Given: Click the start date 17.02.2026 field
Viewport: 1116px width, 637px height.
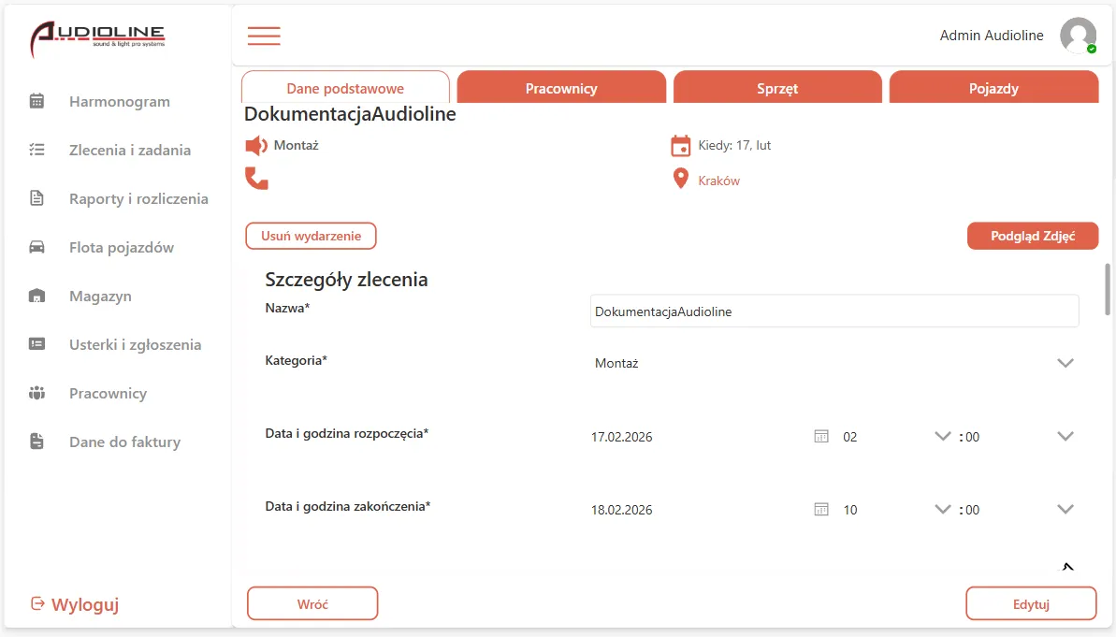Looking at the screenshot, I should click(x=621, y=437).
